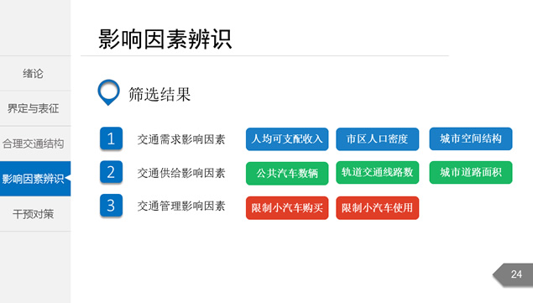Select the highlighted 影响因素辨识 sidebar tab
The width and height of the screenshot is (533, 303).
(x=35, y=179)
